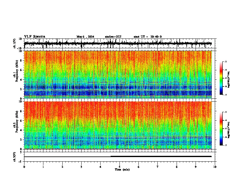Click the 8 kHz tick label on ch.1 spectrogram

pos(21,61)
